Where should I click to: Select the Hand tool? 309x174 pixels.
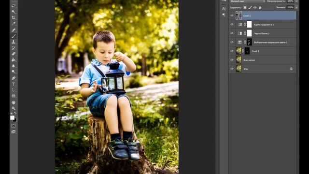coord(14,102)
